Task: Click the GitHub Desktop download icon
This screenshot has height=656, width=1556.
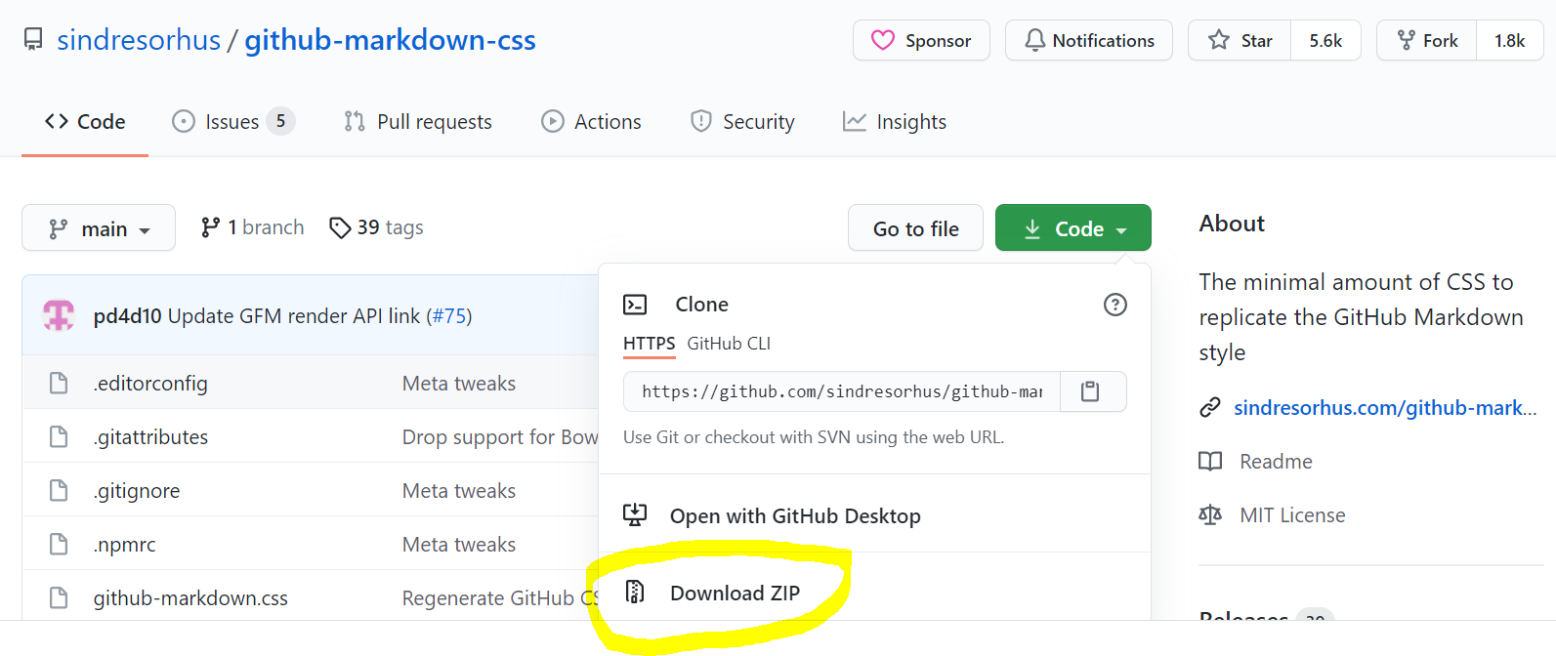Action: pos(635,514)
